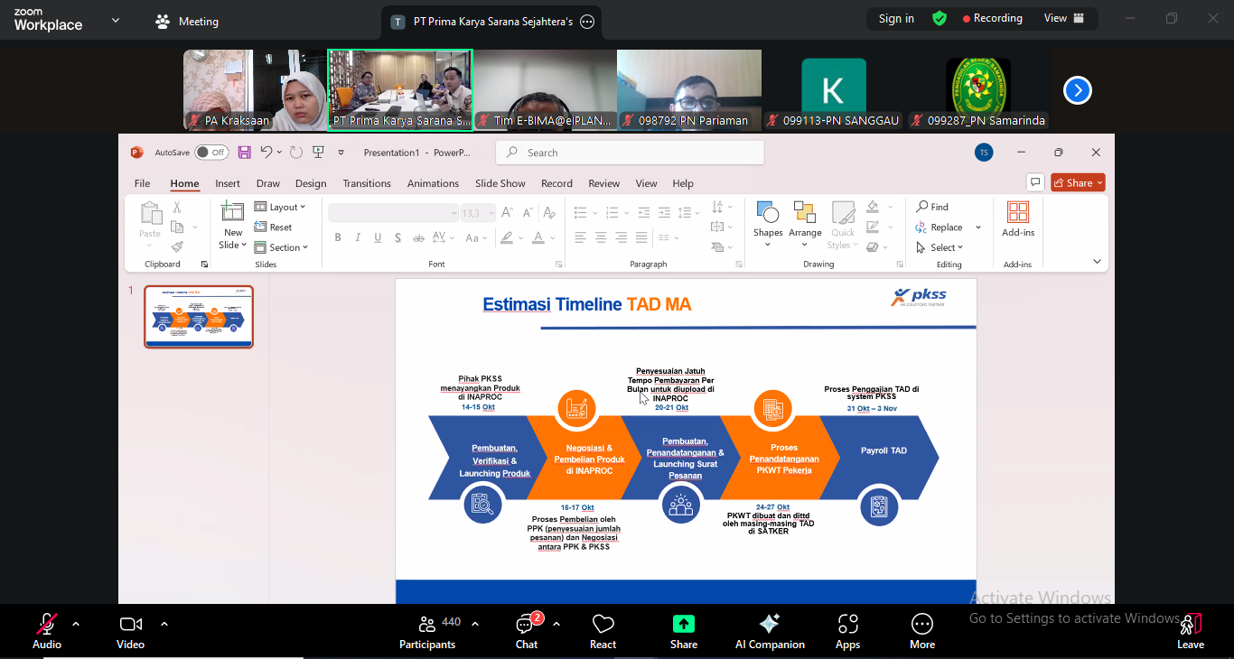Expand the Video options arrow

(164, 624)
